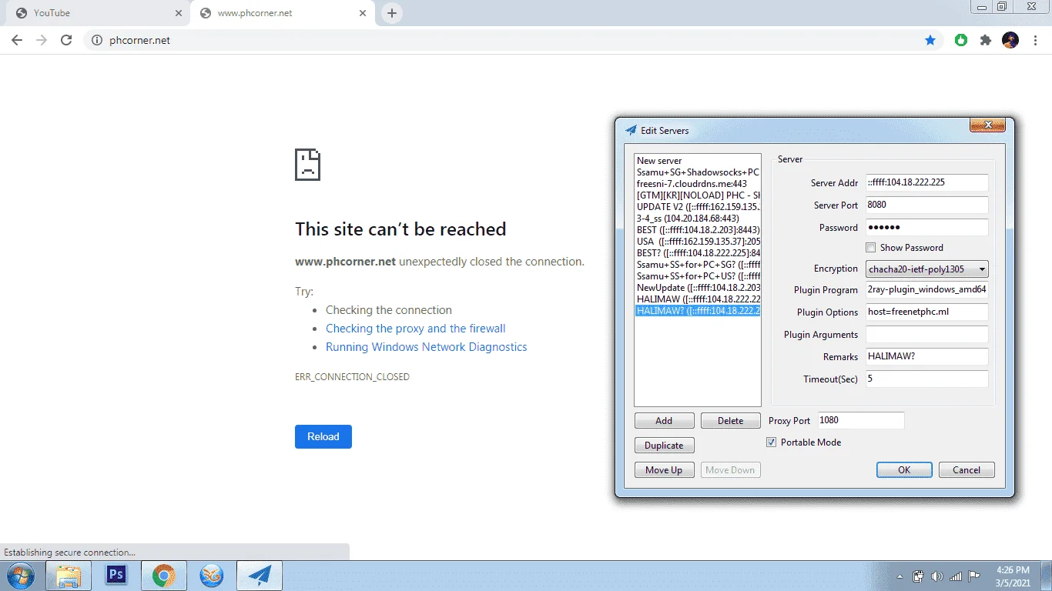
Task: Click the Proxy Port field
Action: coord(861,421)
